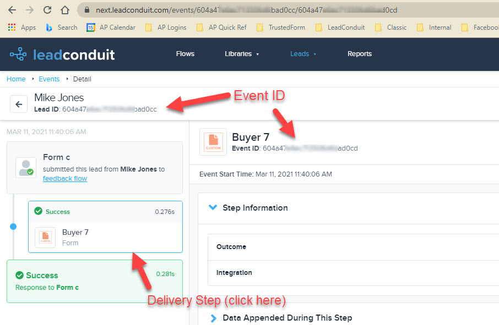Select the Buyer 7 Form delivery step
This screenshot has width=499, height=325.
click(x=105, y=227)
